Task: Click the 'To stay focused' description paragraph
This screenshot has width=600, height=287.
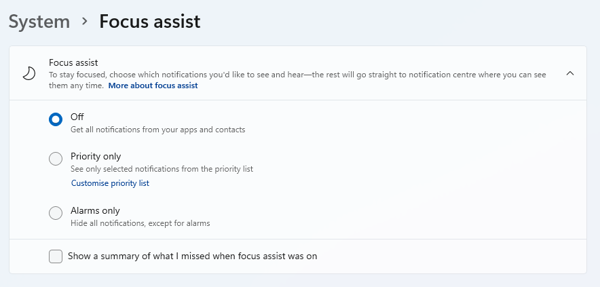Action: [297, 80]
